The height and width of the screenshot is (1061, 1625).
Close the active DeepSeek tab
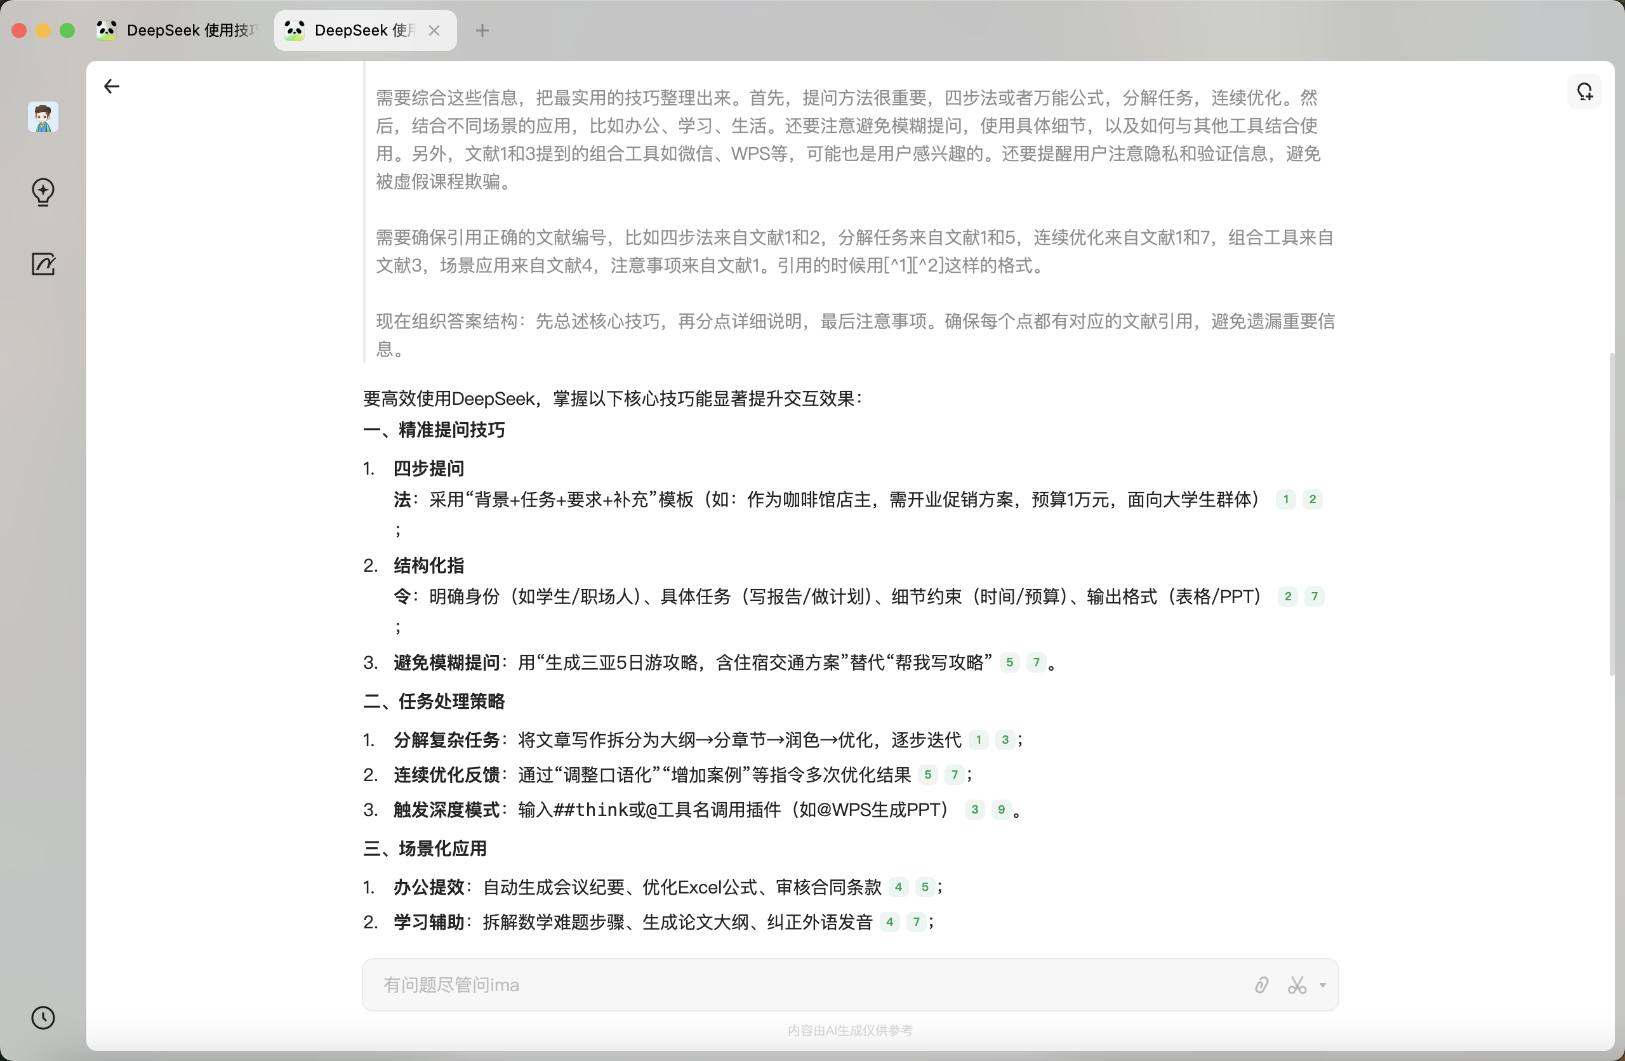pos(434,30)
